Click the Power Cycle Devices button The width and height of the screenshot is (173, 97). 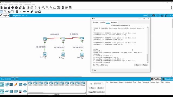(13, 79)
